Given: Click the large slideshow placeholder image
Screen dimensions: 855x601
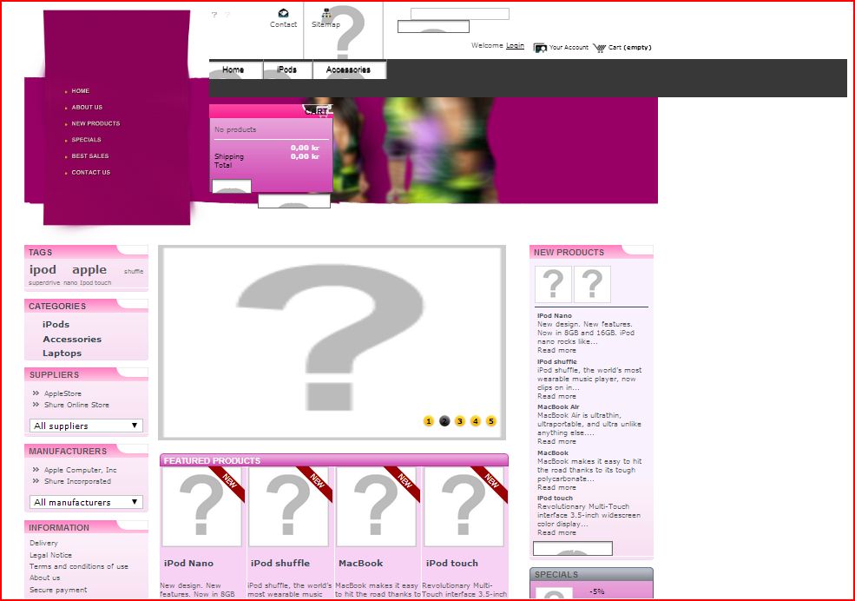Looking at the screenshot, I should (x=332, y=342).
